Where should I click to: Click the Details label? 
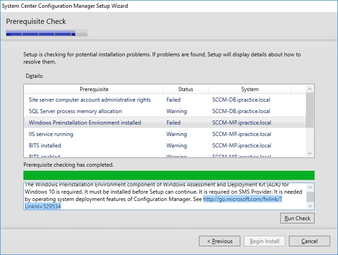34,76
